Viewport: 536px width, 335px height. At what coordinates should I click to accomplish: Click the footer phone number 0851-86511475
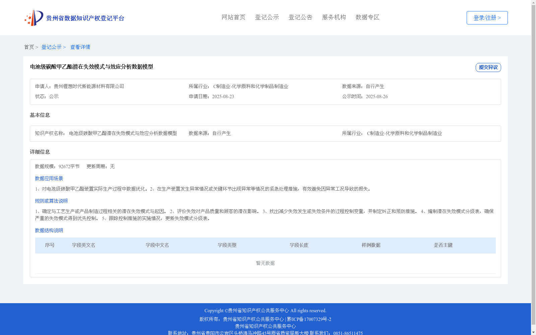point(348,333)
